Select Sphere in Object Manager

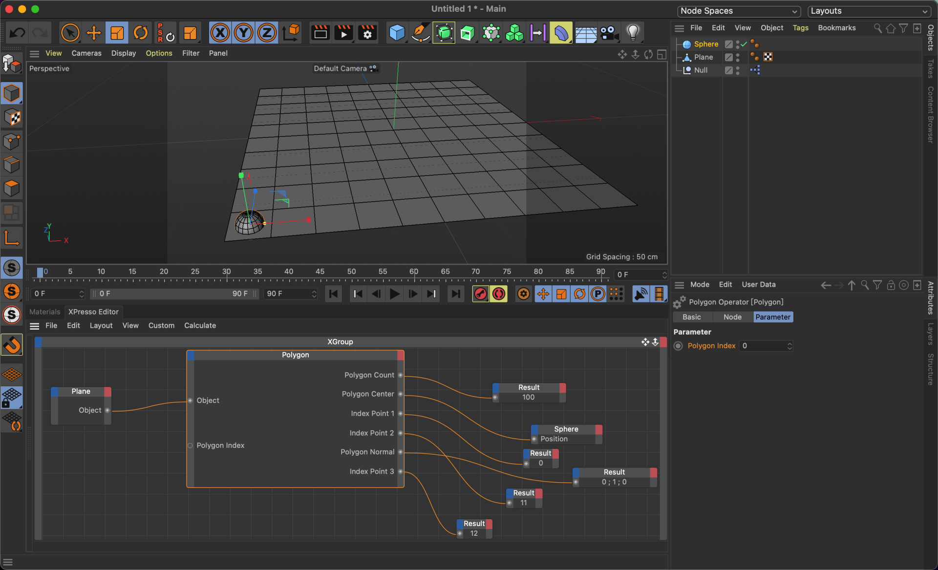[706, 44]
